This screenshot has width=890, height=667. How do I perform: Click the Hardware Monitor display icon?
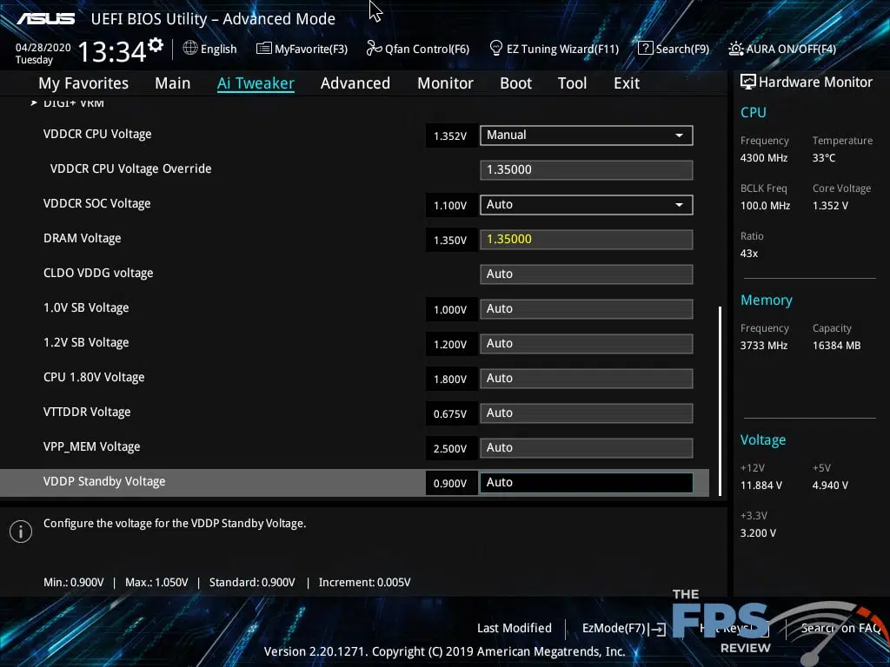tap(747, 83)
